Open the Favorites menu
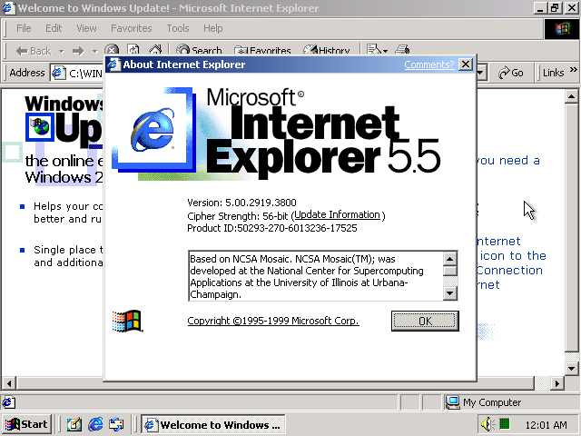 tap(131, 28)
